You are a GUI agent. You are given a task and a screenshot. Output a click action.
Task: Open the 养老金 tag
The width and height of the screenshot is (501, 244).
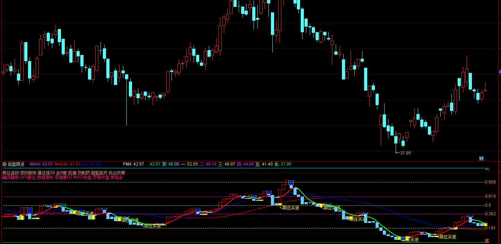(x=116, y=177)
